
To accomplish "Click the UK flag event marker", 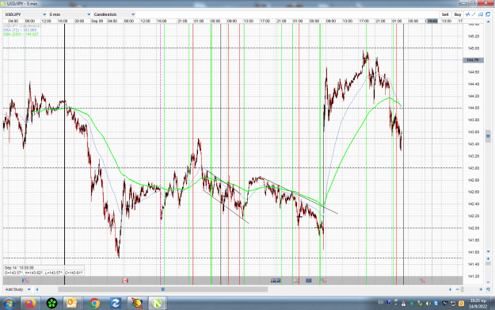I will click(x=296, y=281).
